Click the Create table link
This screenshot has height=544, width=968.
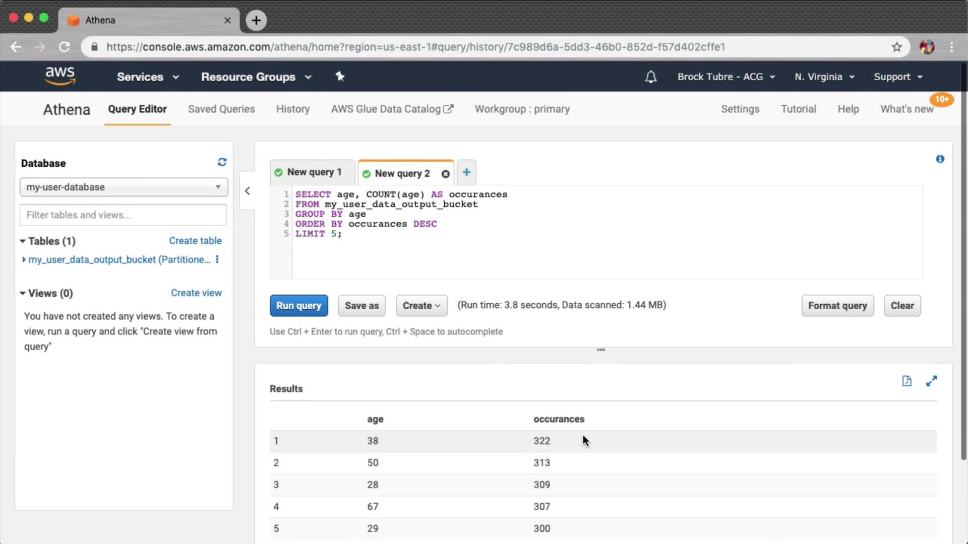(x=195, y=241)
